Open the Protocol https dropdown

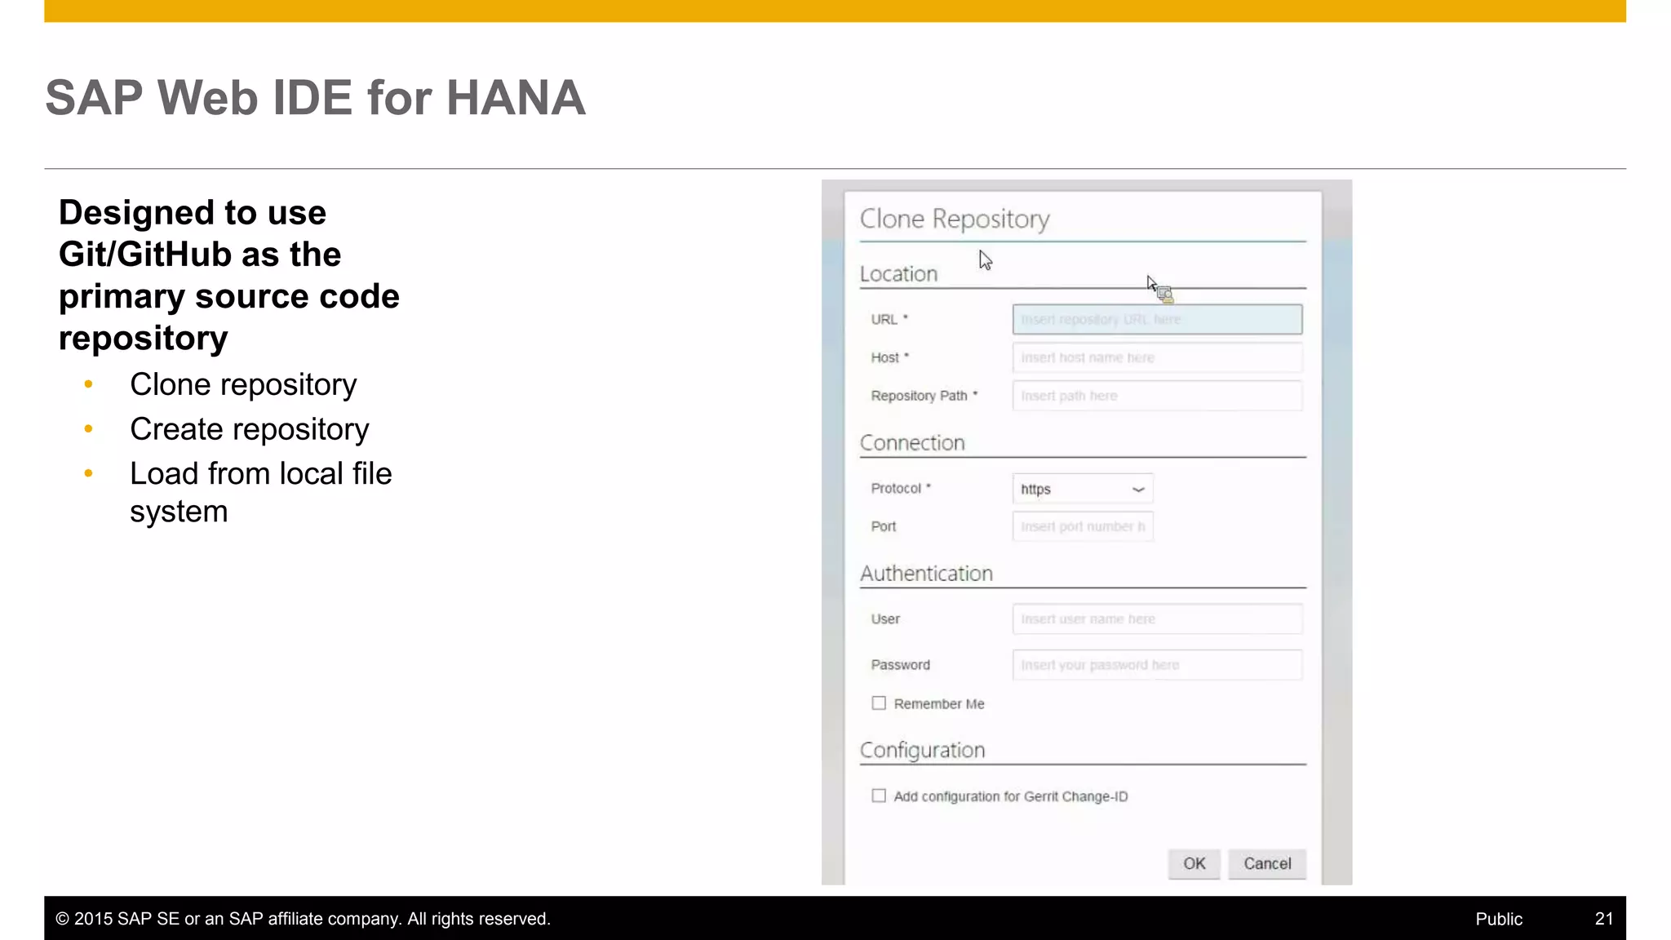1083,489
